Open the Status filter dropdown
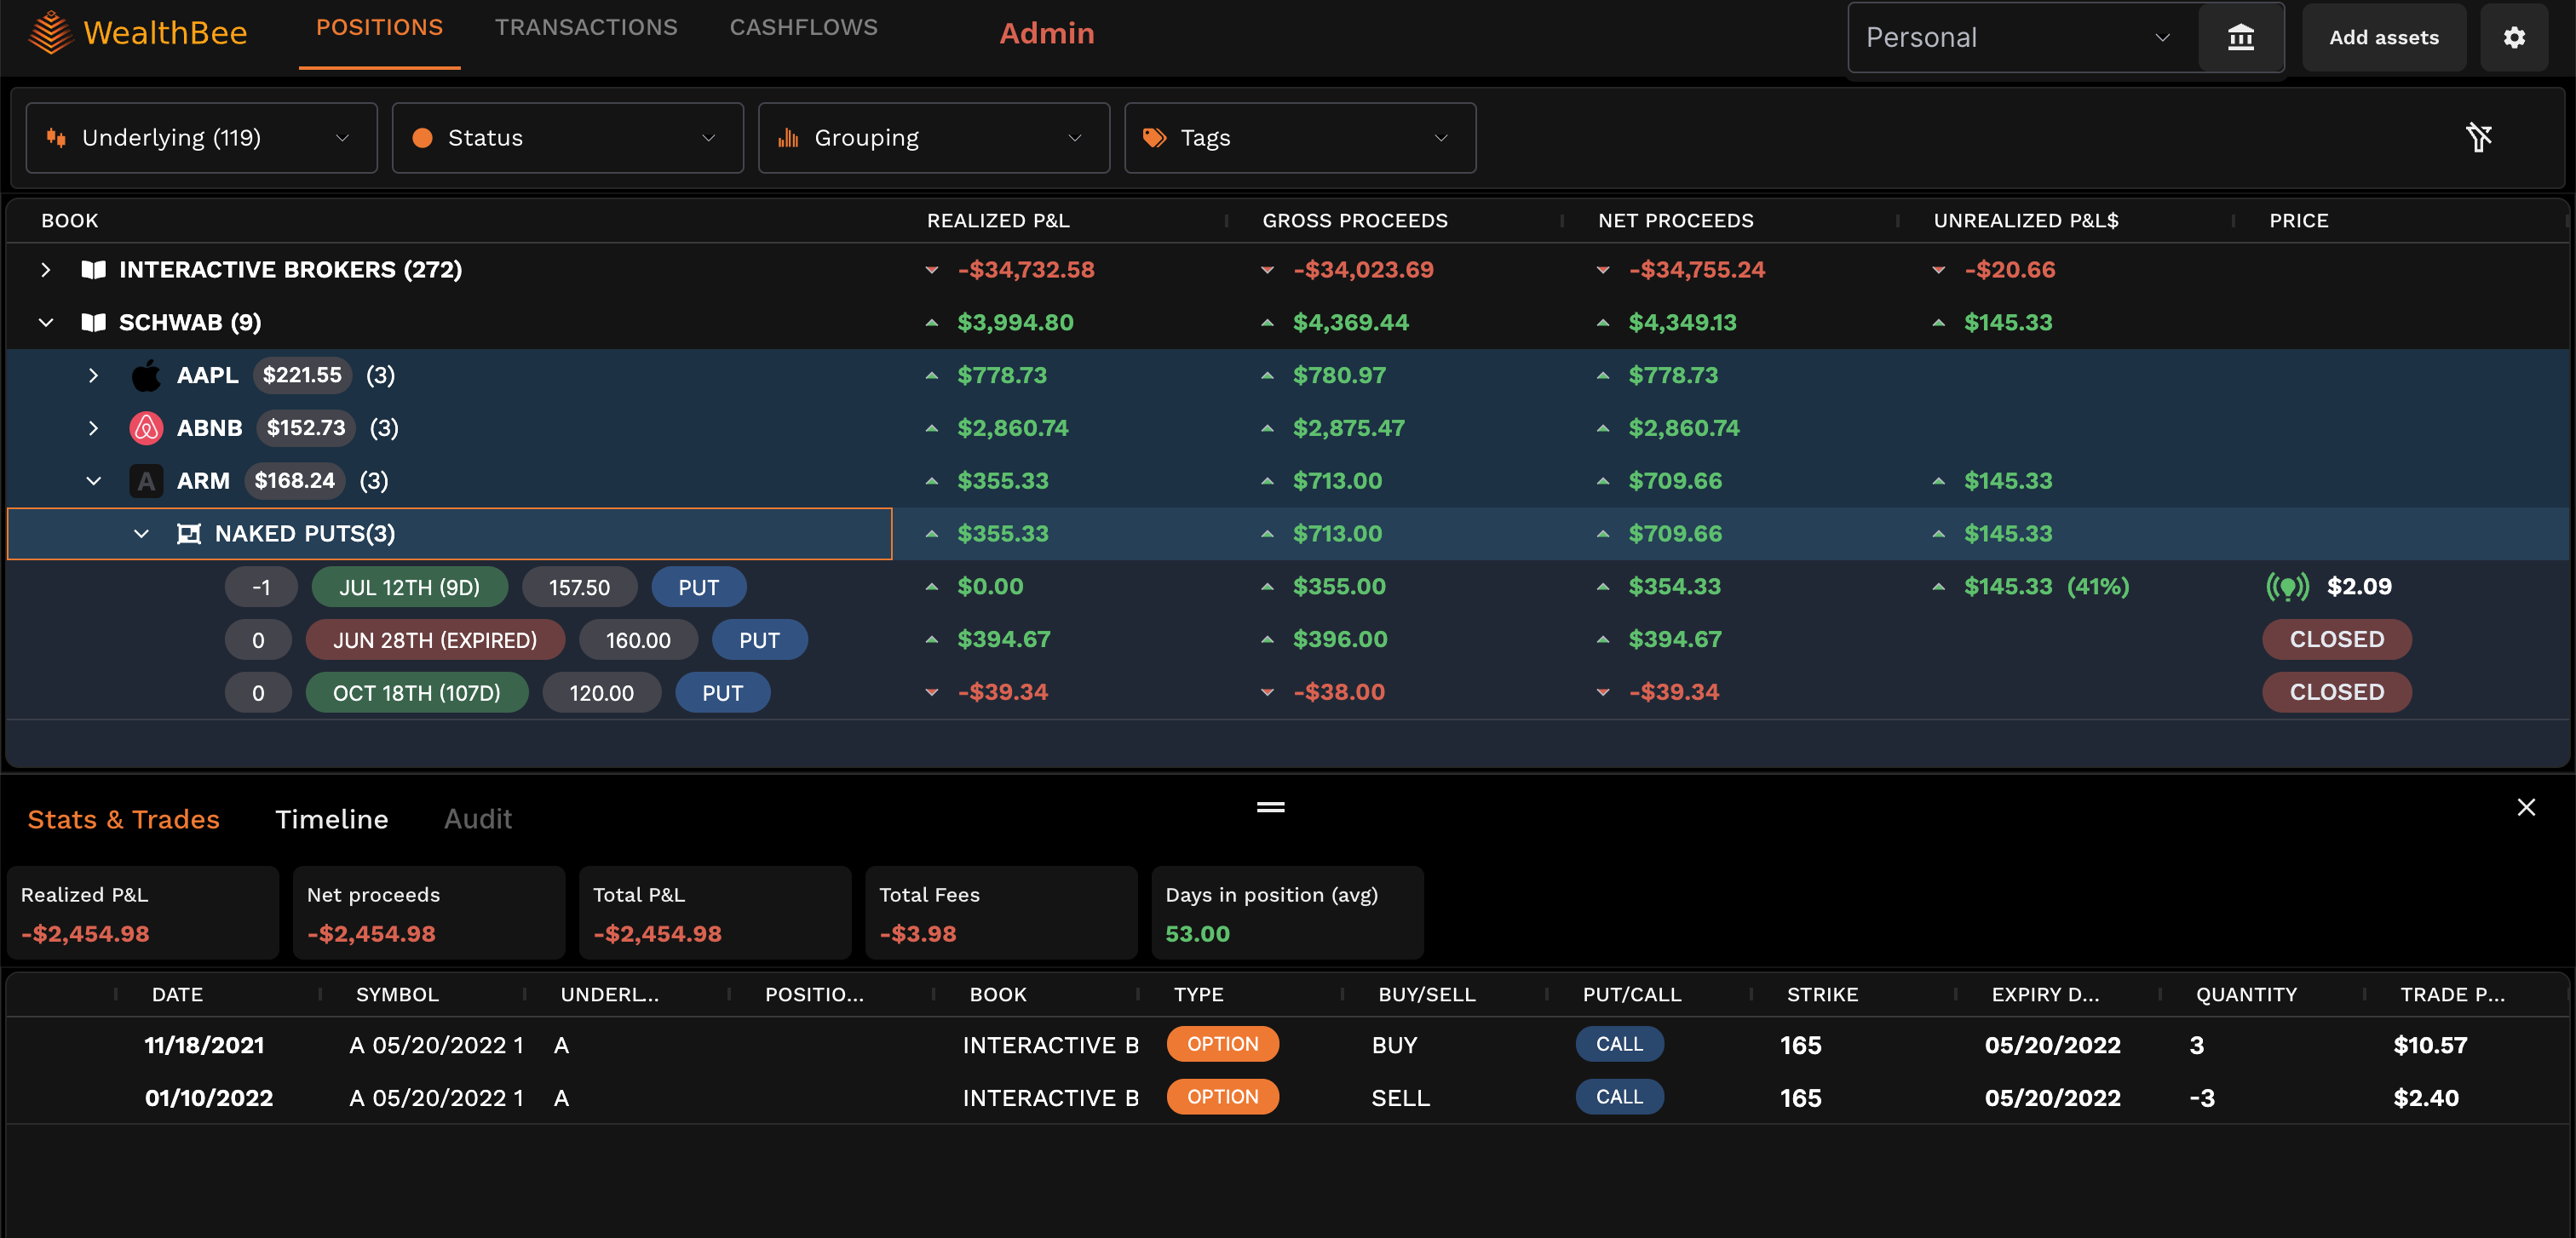 click(567, 138)
